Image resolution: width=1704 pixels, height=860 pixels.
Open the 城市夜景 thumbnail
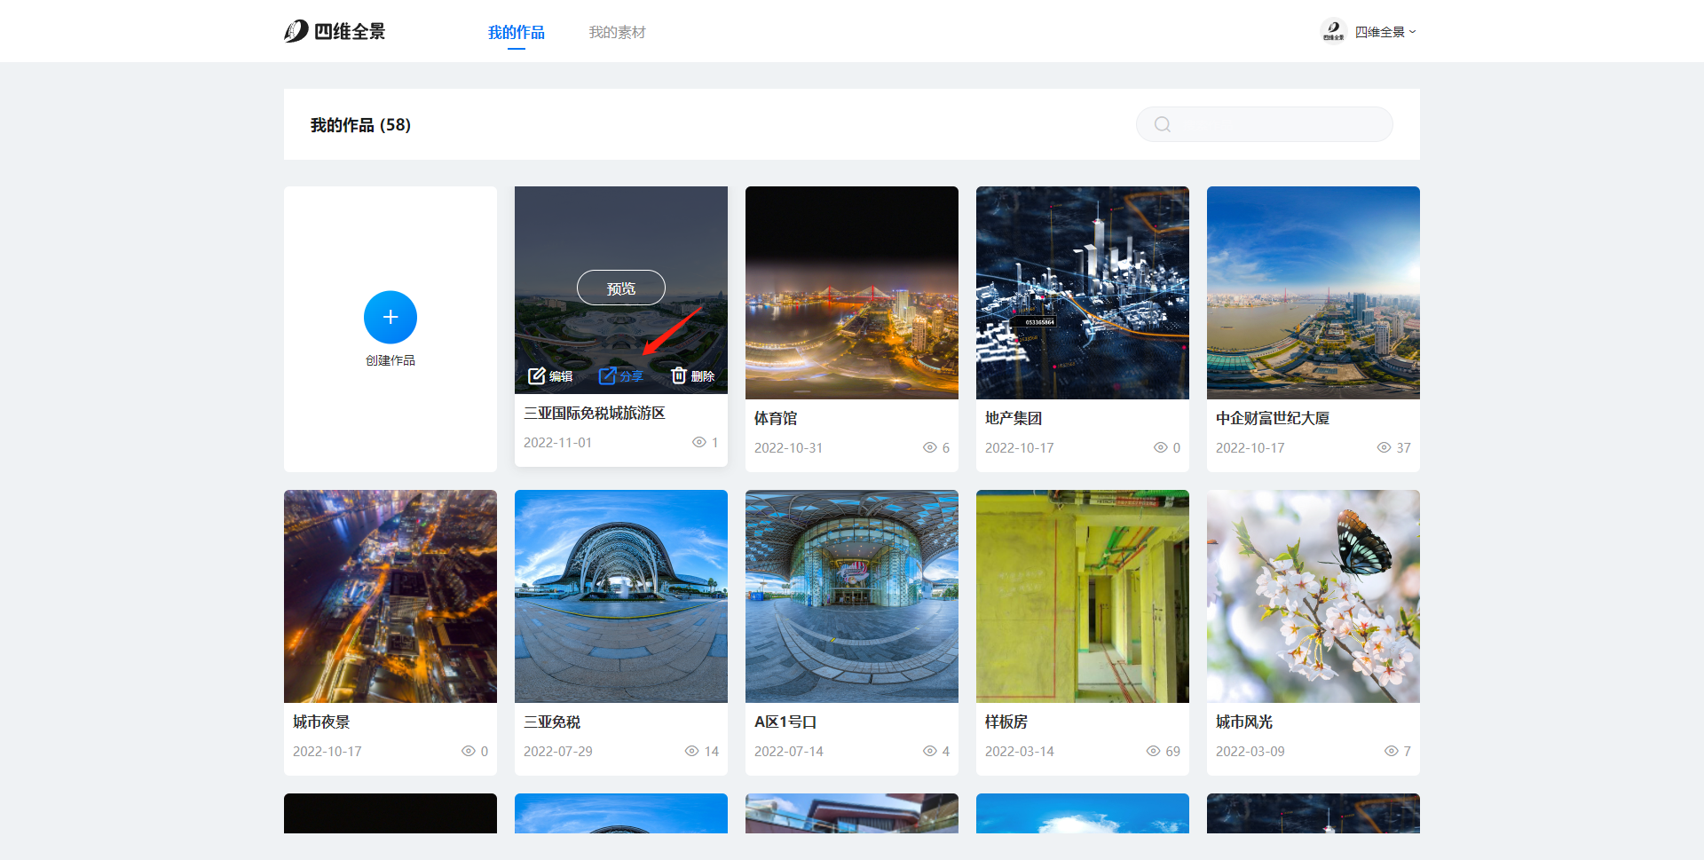390,596
